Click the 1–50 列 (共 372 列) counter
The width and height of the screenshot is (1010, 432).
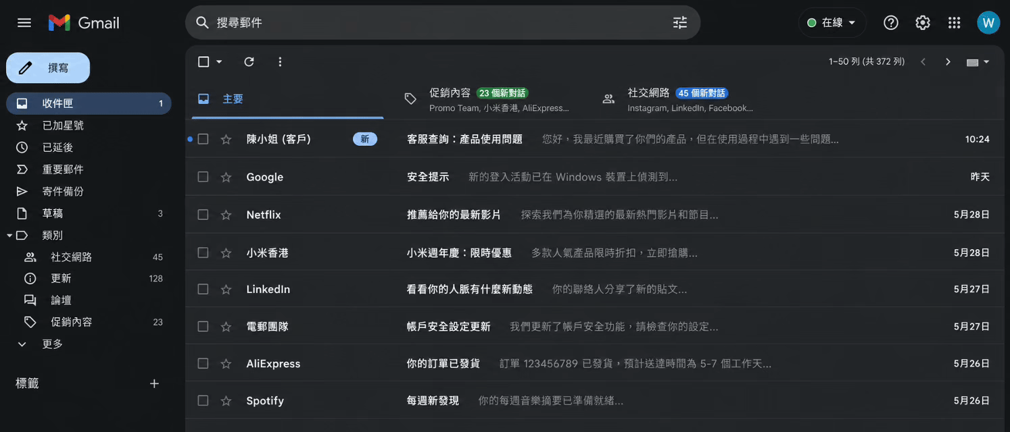867,62
